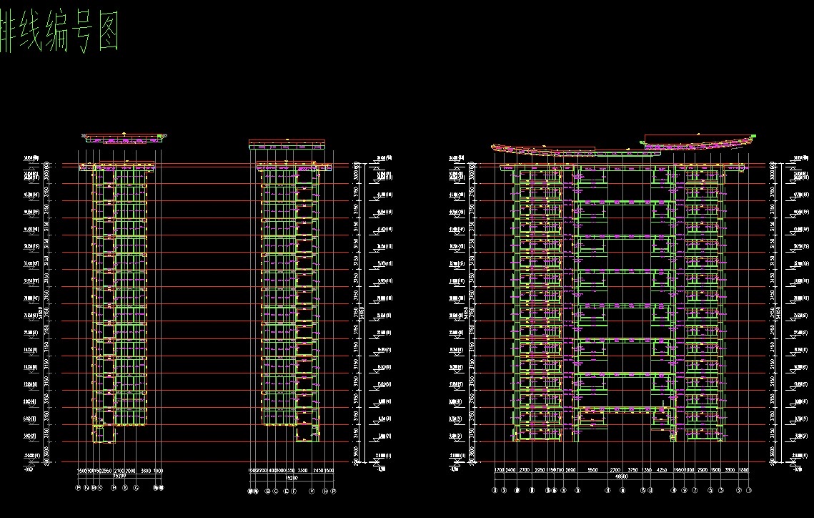Click leftmost axis bubble under the leftmost elevation
814x518 pixels.
[x=79, y=489]
